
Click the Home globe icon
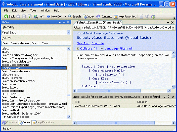point(36,16)
